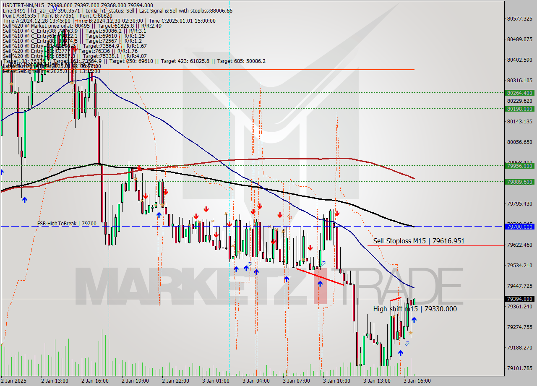Click the 80489.075 price axis label
Screen dimensions: 537x386
(x=520, y=39)
